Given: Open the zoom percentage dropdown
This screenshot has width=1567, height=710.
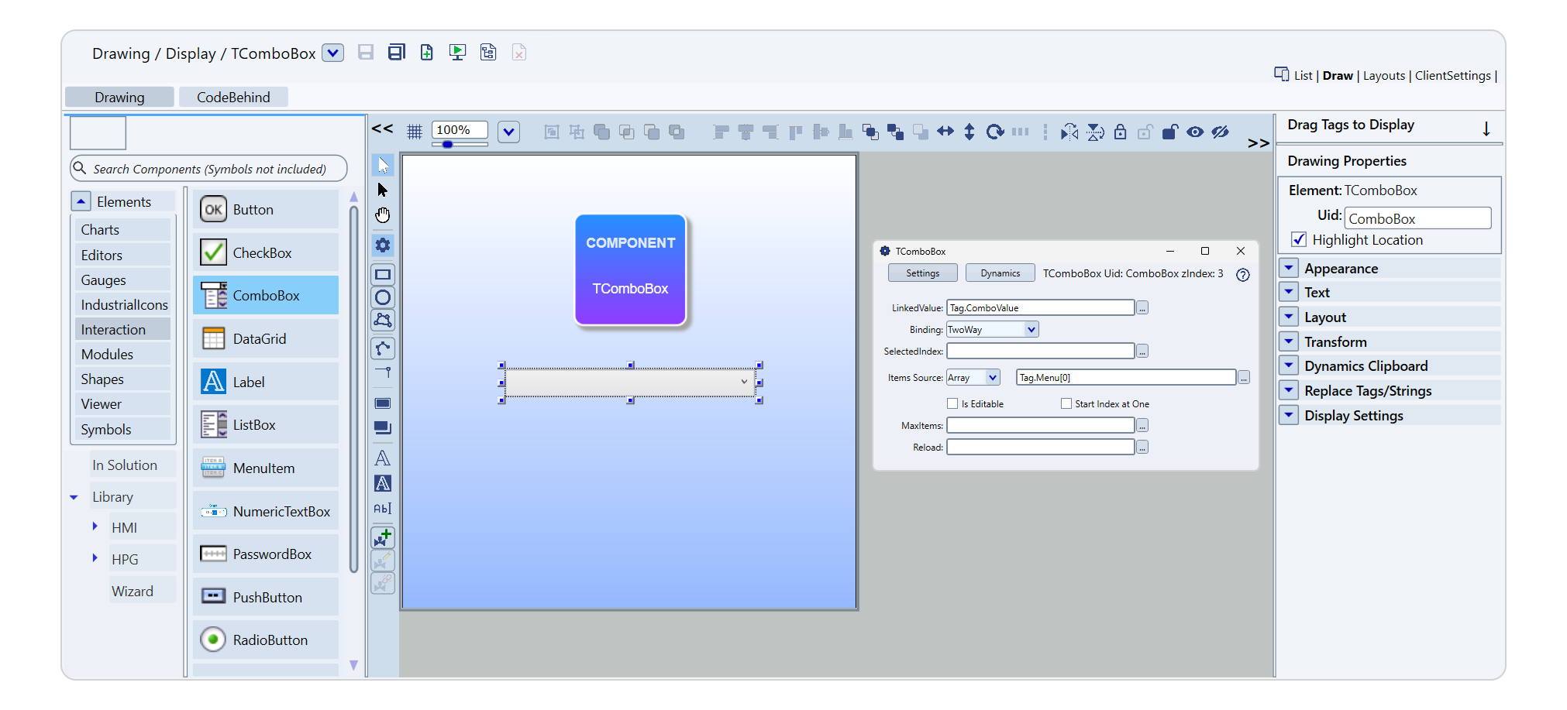Looking at the screenshot, I should click(508, 132).
